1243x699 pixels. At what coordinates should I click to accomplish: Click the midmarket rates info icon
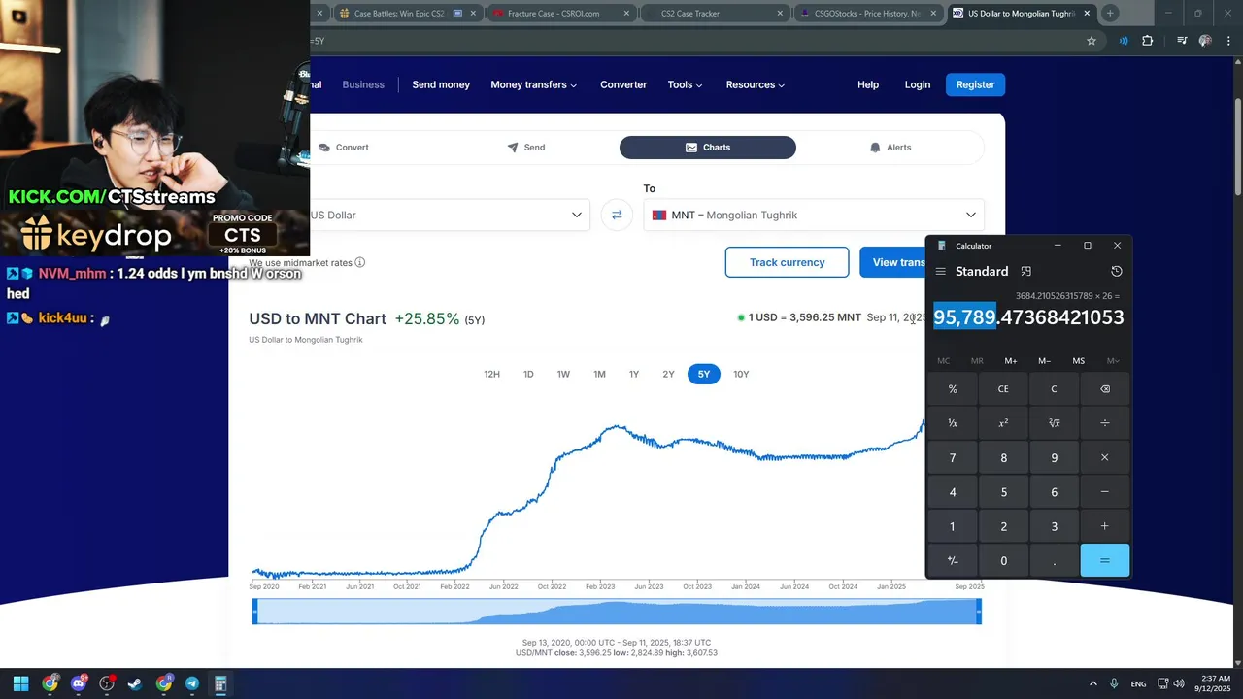point(360,262)
